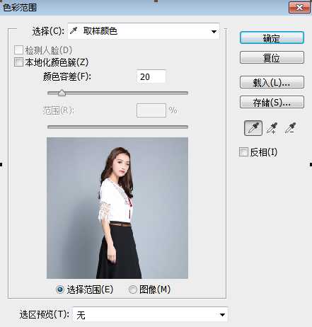The height and width of the screenshot is (327, 312).
Task: Close the 色彩范围 dialog
Action: (x=299, y=7)
